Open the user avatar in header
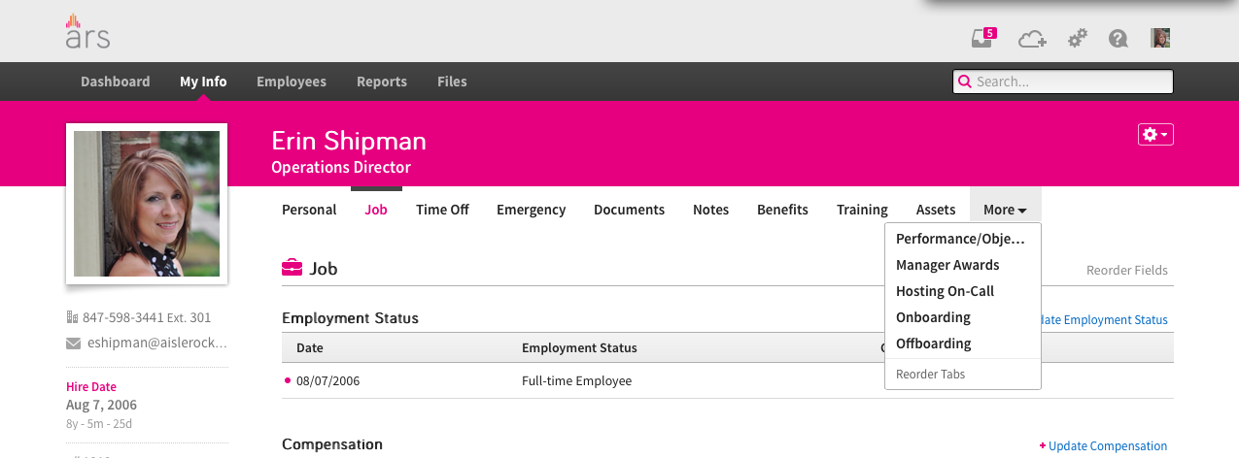Viewport: 1239px width, 458px height. click(1160, 39)
